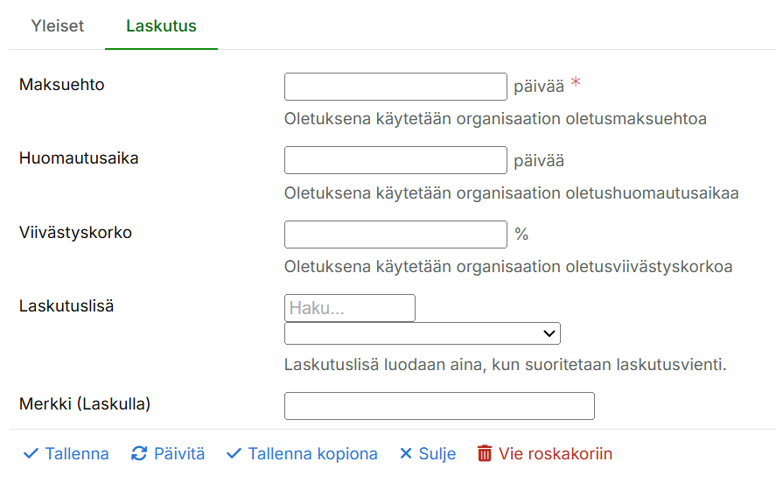Focus the Merkki (Laskulla) text field
Viewport: 776px width, 483px height.
pyautogui.click(x=439, y=406)
